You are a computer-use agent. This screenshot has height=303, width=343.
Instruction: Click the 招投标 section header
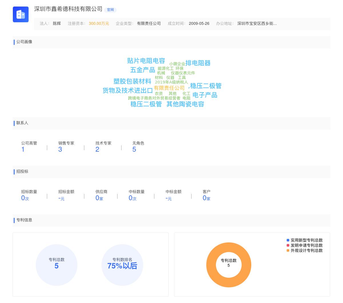tap(171, 172)
